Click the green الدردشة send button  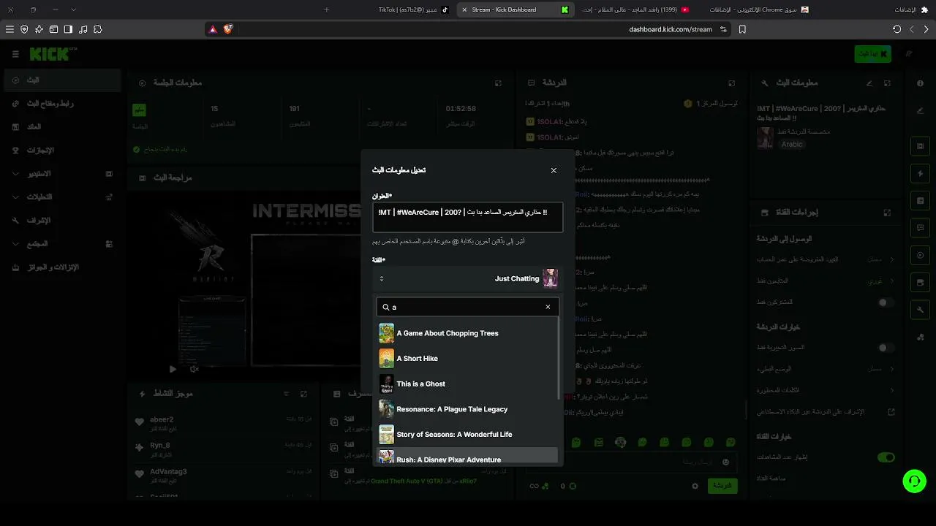coord(722,486)
